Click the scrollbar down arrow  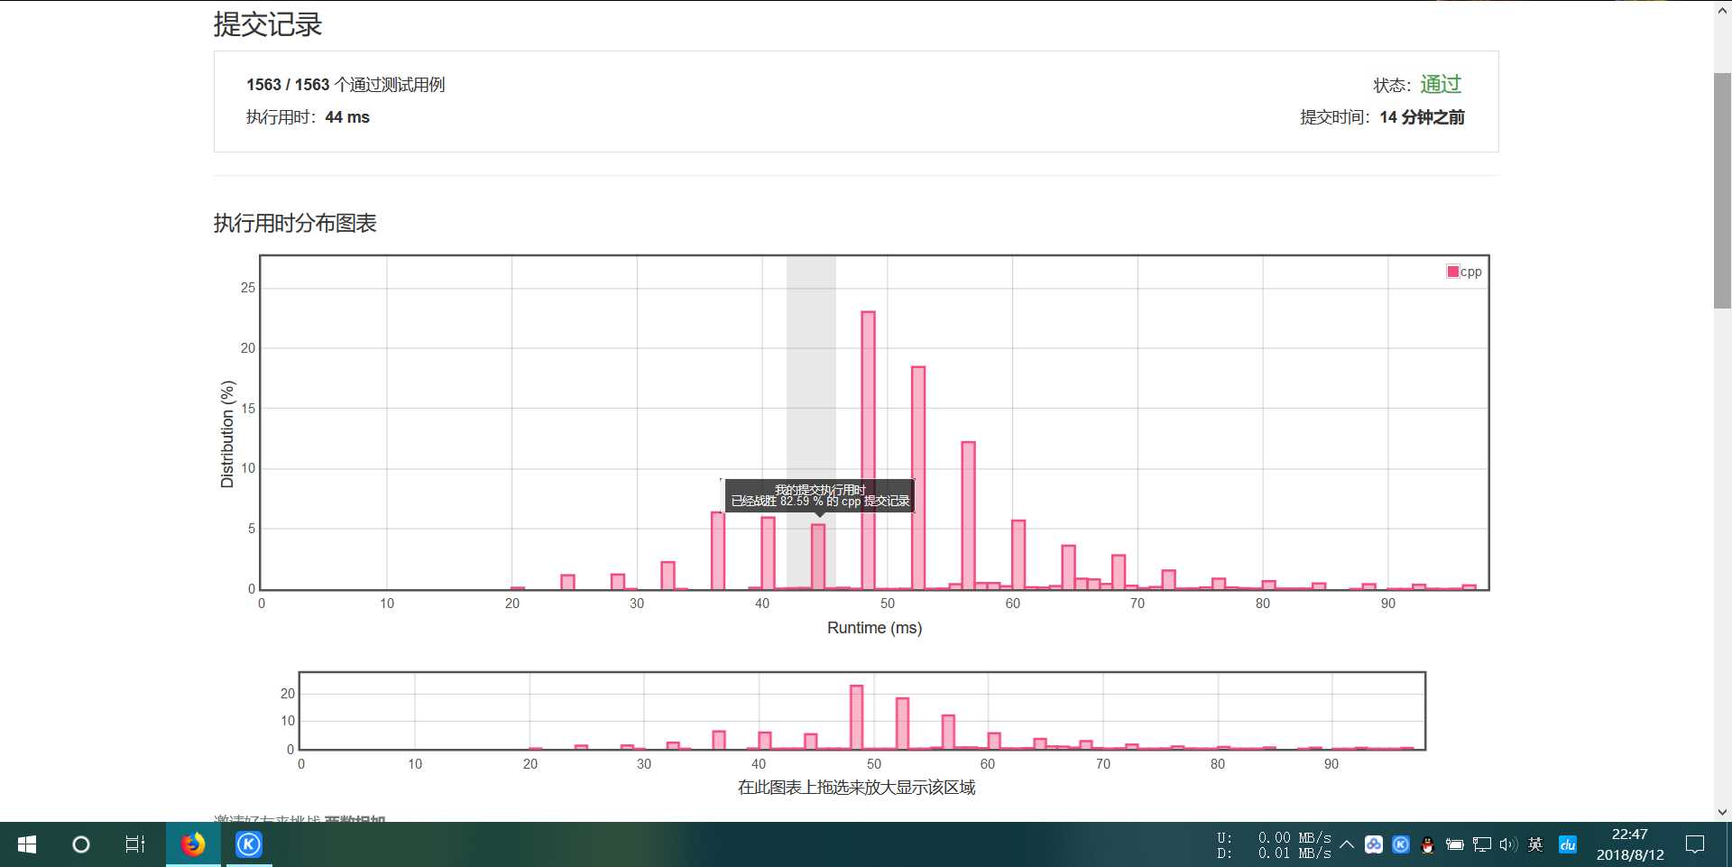tap(1722, 811)
